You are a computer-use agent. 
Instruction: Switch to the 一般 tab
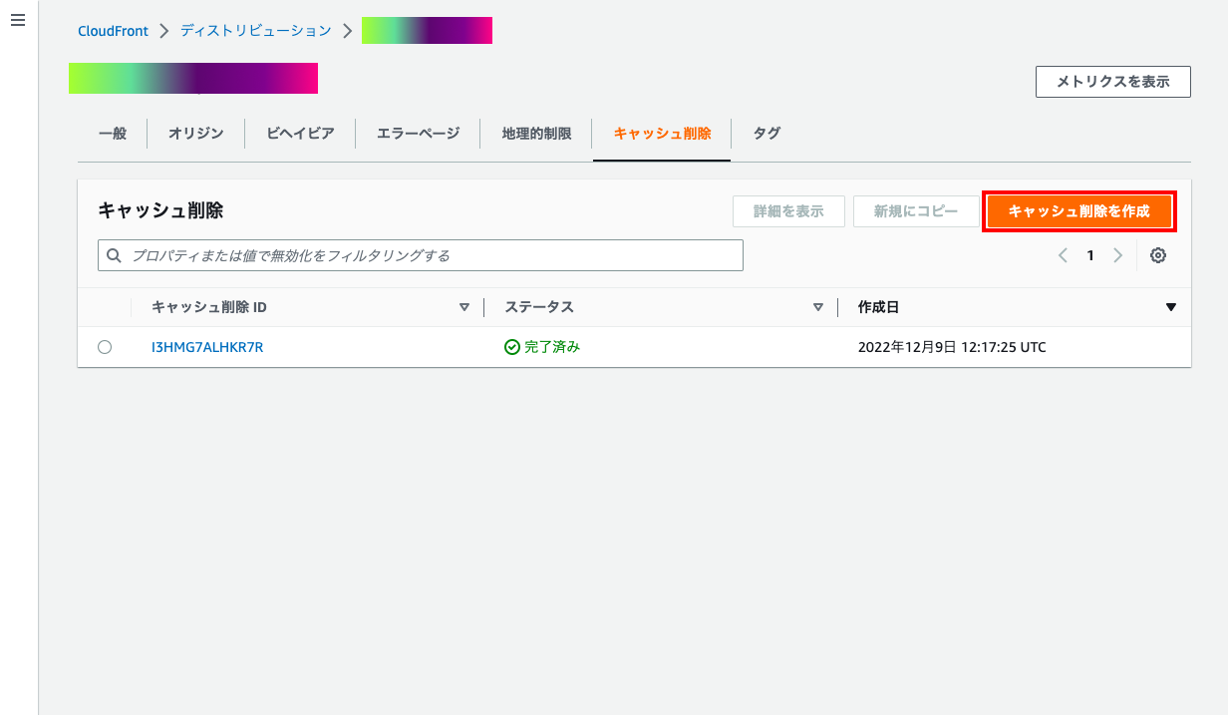[x=113, y=134]
